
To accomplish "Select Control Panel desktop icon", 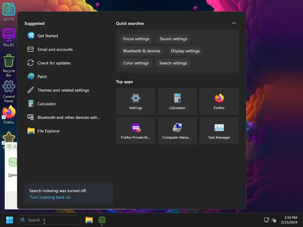I will [x=9, y=92].
